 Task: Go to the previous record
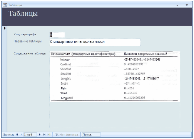tap(22, 135)
